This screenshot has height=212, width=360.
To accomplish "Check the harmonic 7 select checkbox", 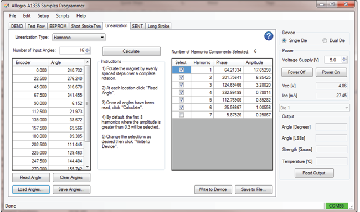I will (x=181, y=115).
